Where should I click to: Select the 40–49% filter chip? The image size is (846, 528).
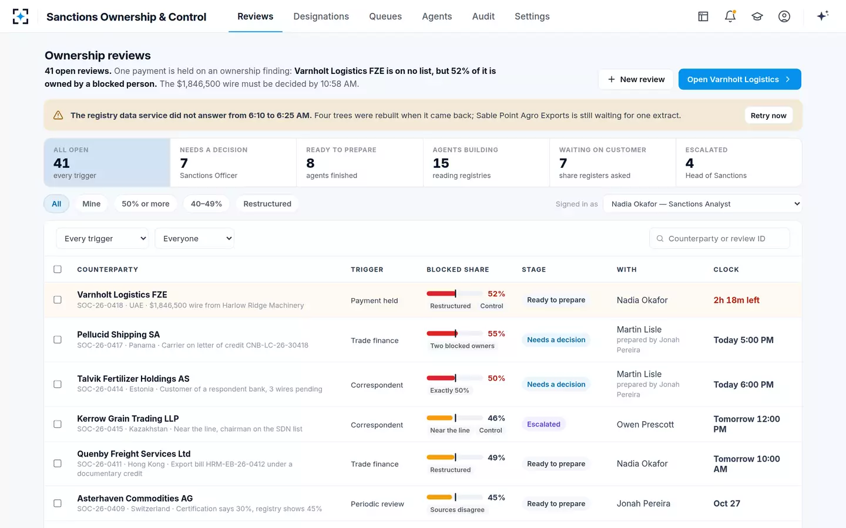click(206, 204)
